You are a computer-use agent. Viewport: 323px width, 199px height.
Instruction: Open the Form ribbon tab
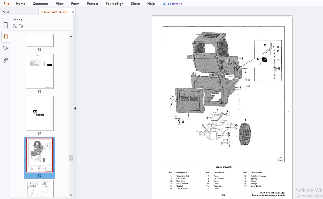(x=75, y=4)
